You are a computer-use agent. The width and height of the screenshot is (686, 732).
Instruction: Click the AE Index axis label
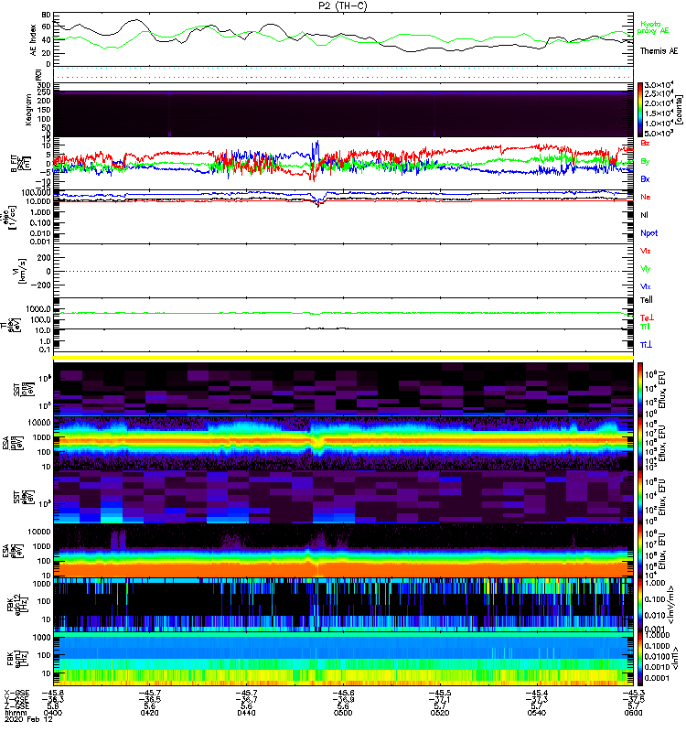(33, 40)
